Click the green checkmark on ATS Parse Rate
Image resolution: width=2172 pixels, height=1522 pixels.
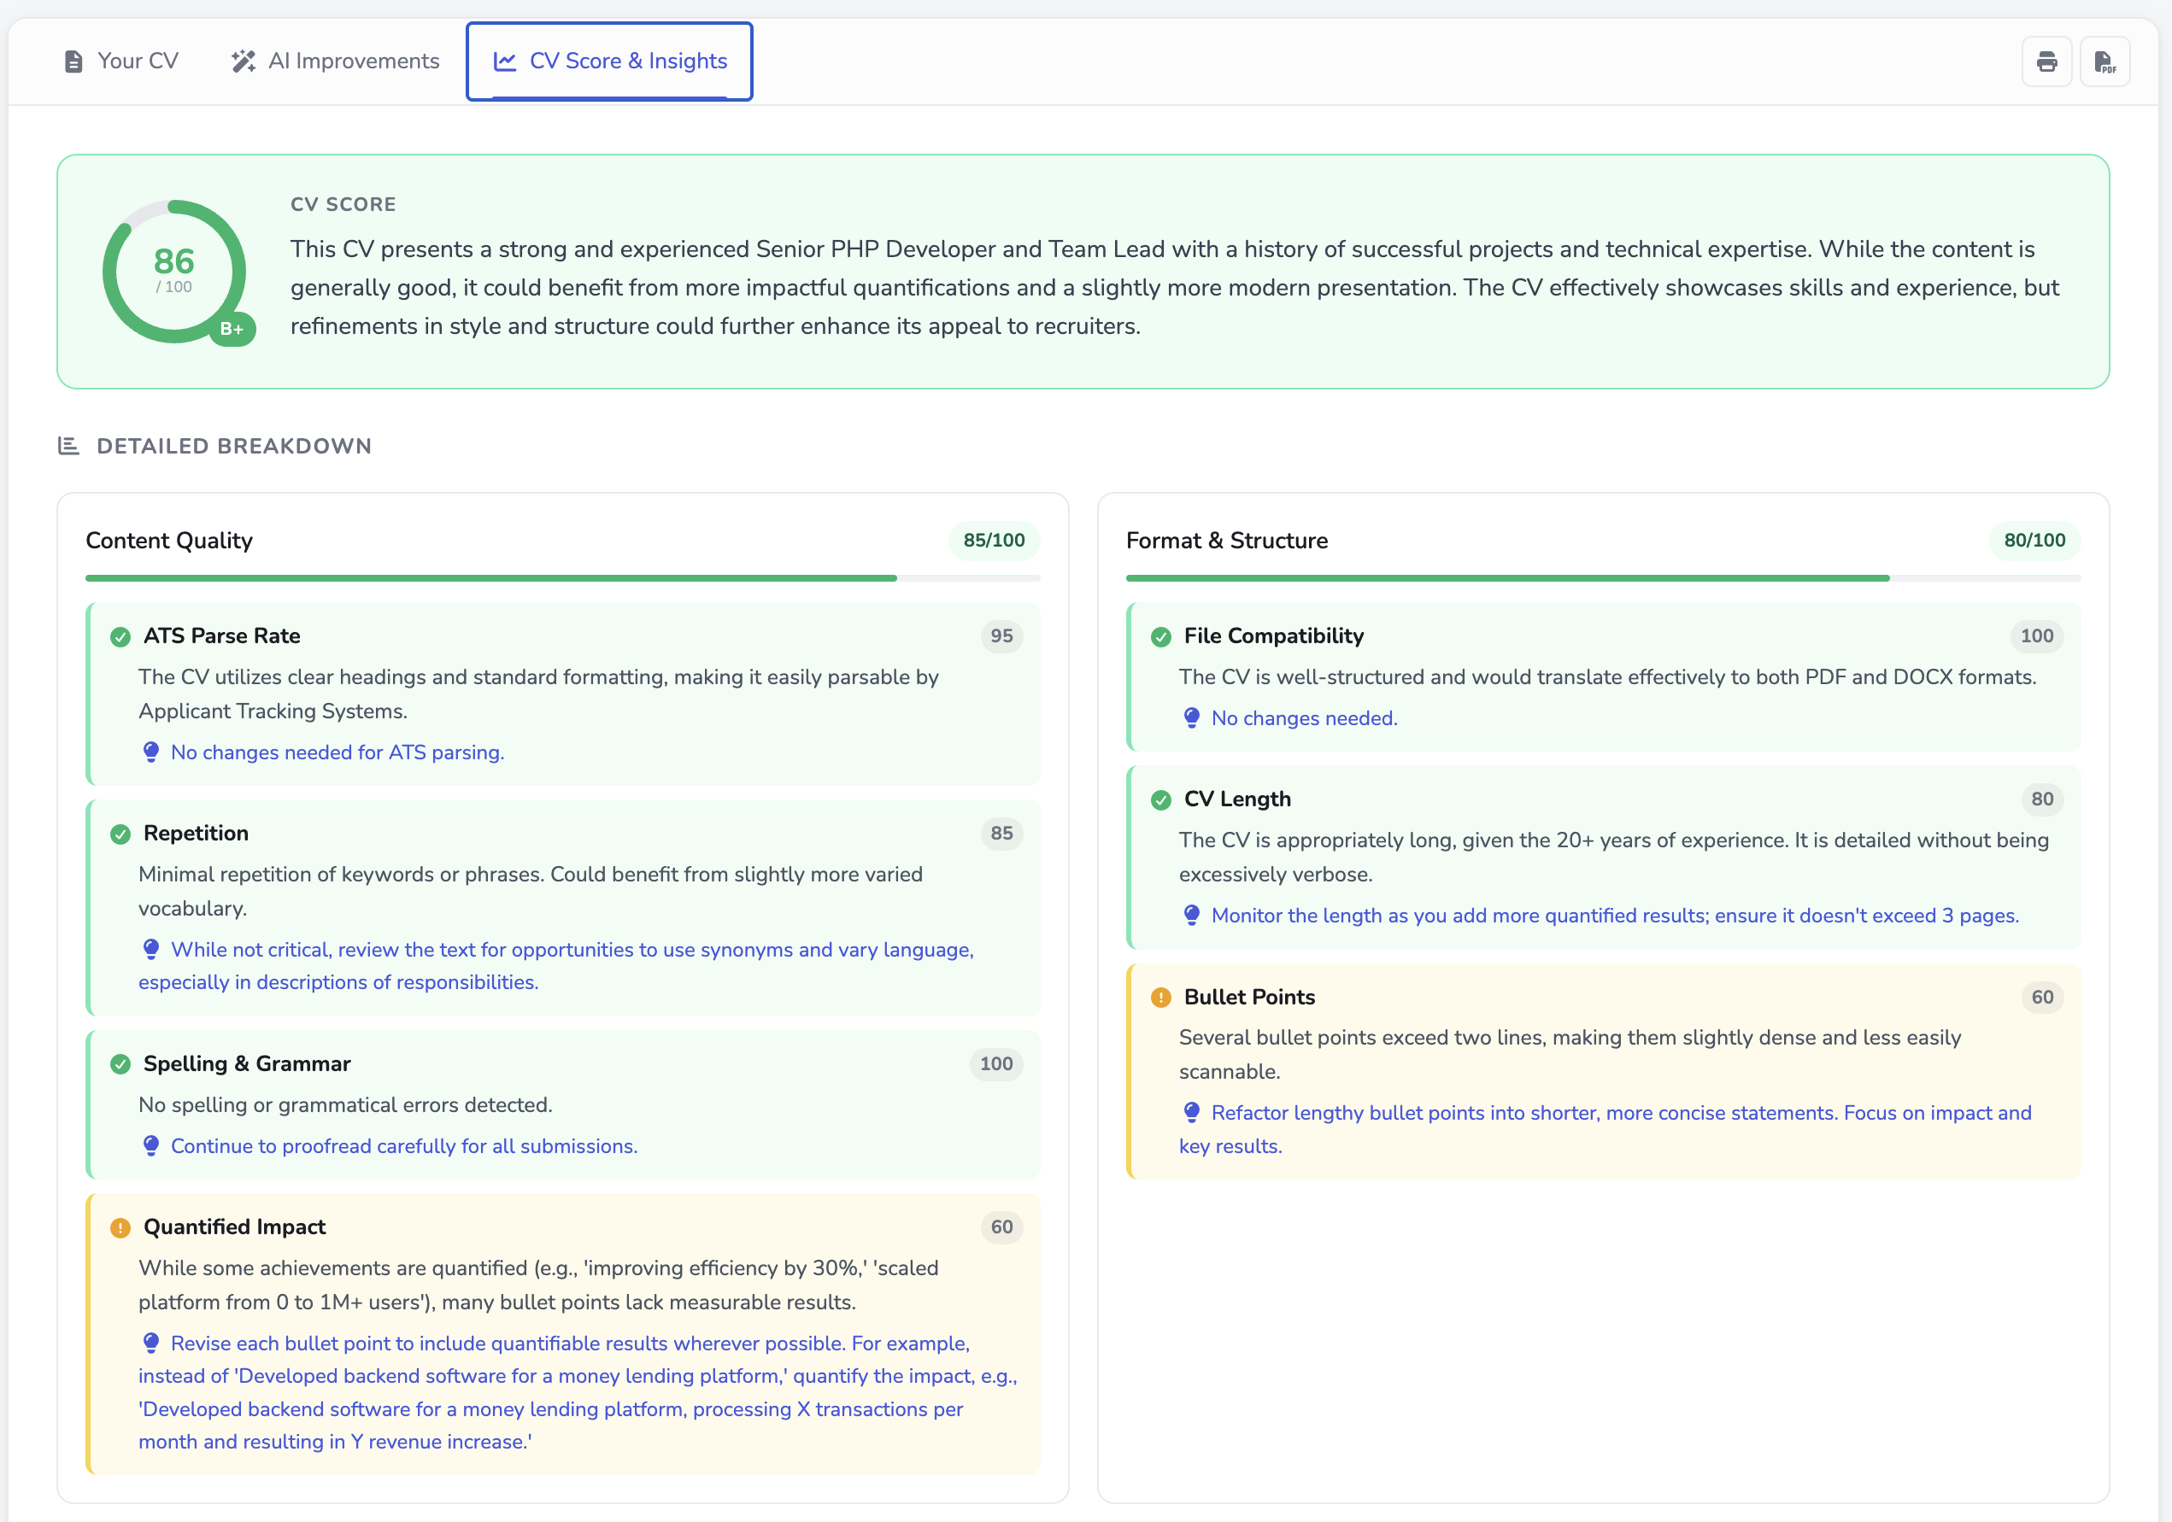pyautogui.click(x=120, y=637)
